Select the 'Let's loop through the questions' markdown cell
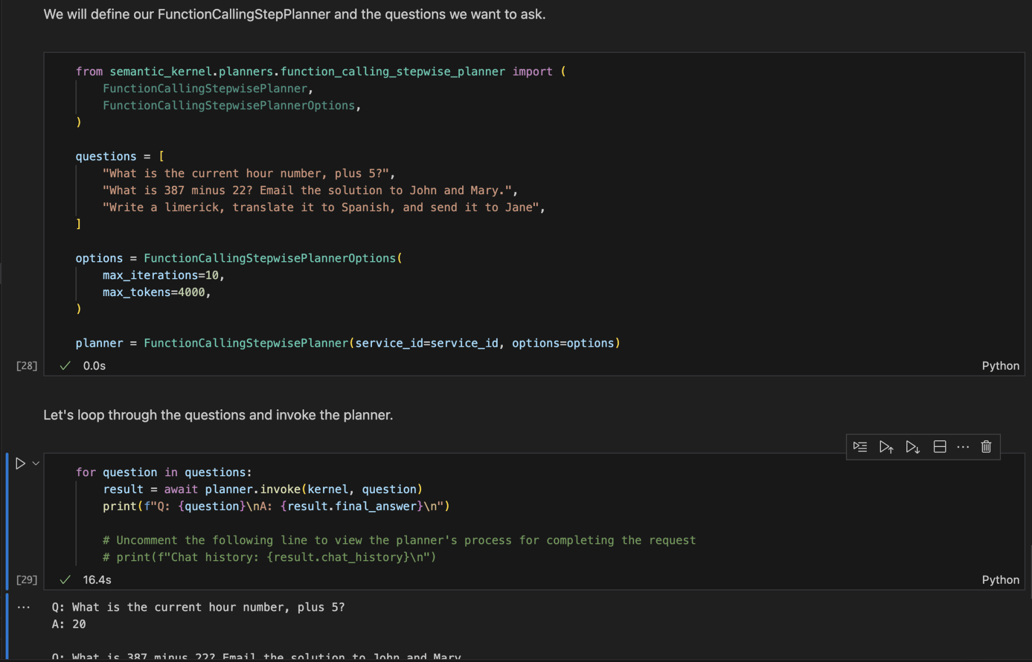The image size is (1032, 662). (x=218, y=415)
